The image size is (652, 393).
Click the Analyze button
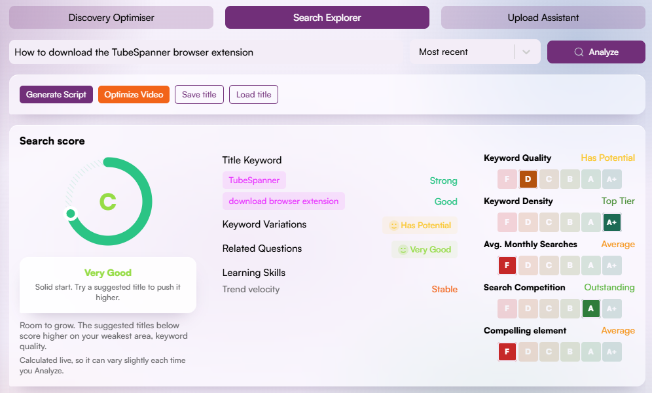pos(596,52)
